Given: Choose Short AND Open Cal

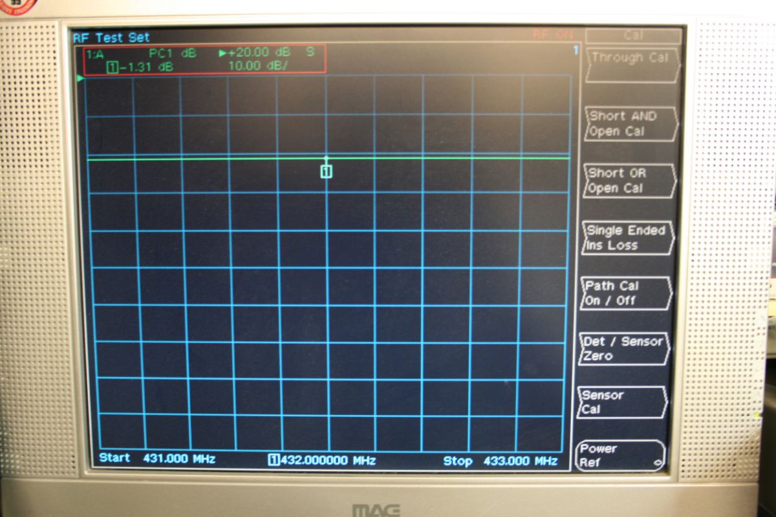Looking at the screenshot, I should pos(630,123).
